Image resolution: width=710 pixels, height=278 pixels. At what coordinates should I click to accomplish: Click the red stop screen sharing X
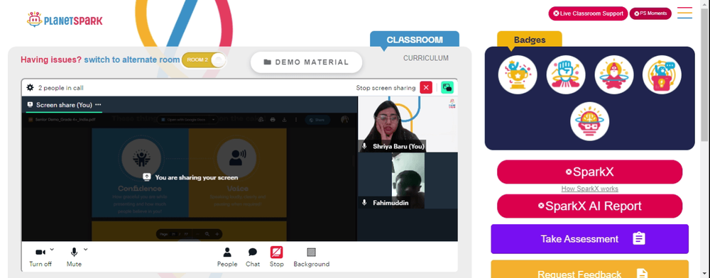(x=426, y=88)
